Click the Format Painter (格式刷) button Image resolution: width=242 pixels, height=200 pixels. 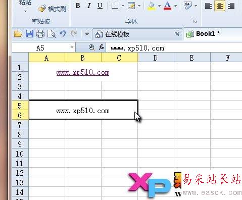point(52,9)
